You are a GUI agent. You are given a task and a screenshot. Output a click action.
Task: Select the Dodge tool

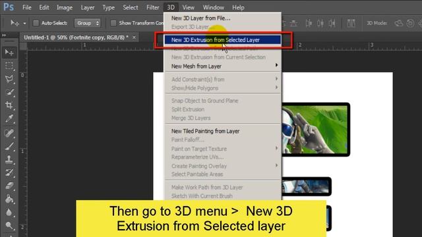click(x=9, y=225)
